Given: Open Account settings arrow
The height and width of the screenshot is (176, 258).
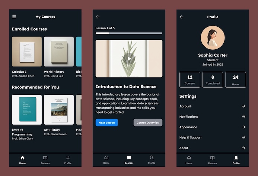Looking at the screenshot, I should (243, 106).
